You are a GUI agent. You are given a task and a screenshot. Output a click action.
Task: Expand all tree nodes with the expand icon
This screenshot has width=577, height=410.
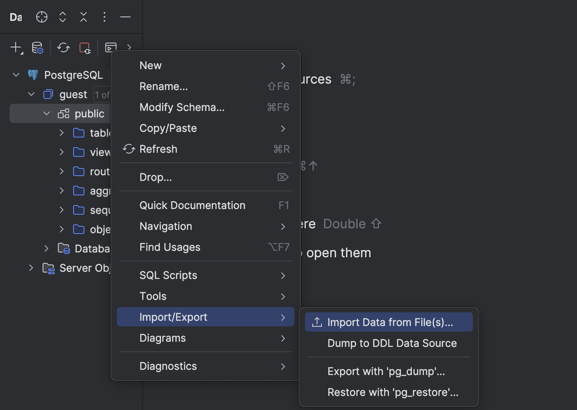click(x=62, y=17)
